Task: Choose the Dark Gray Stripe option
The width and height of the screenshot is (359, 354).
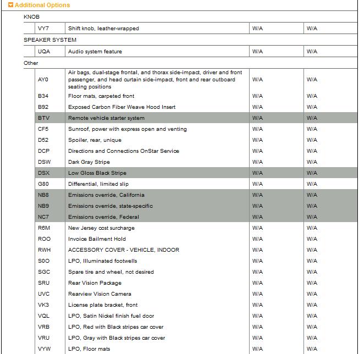Action: tap(89, 162)
